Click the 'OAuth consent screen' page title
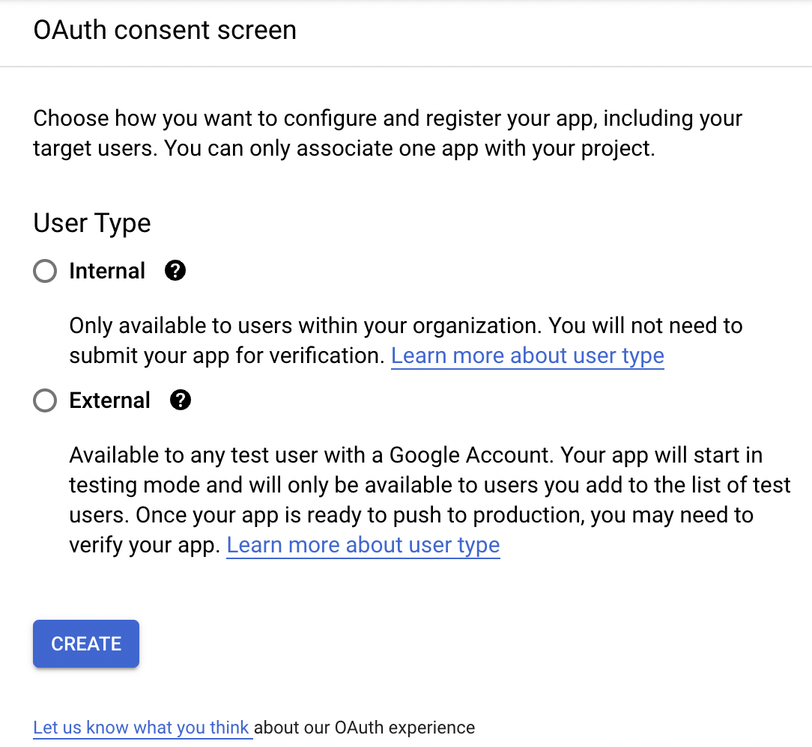812x747 pixels. (x=165, y=30)
